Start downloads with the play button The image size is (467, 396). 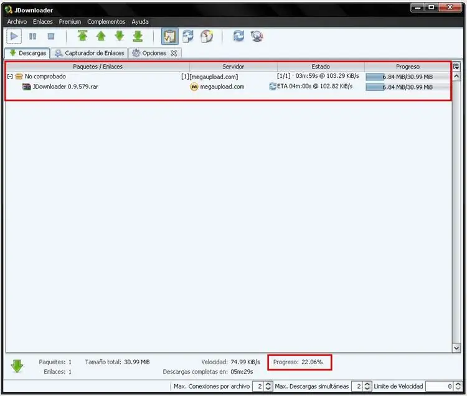click(x=14, y=36)
